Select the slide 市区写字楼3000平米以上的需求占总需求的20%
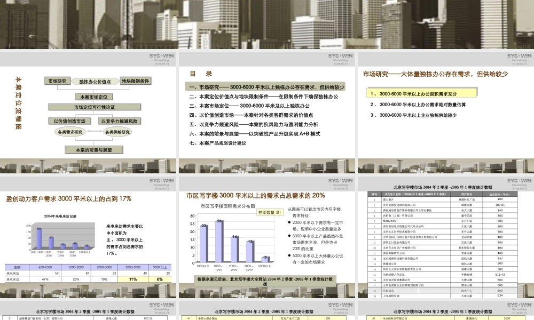Image resolution: width=534 pixels, height=320 pixels. (267, 236)
